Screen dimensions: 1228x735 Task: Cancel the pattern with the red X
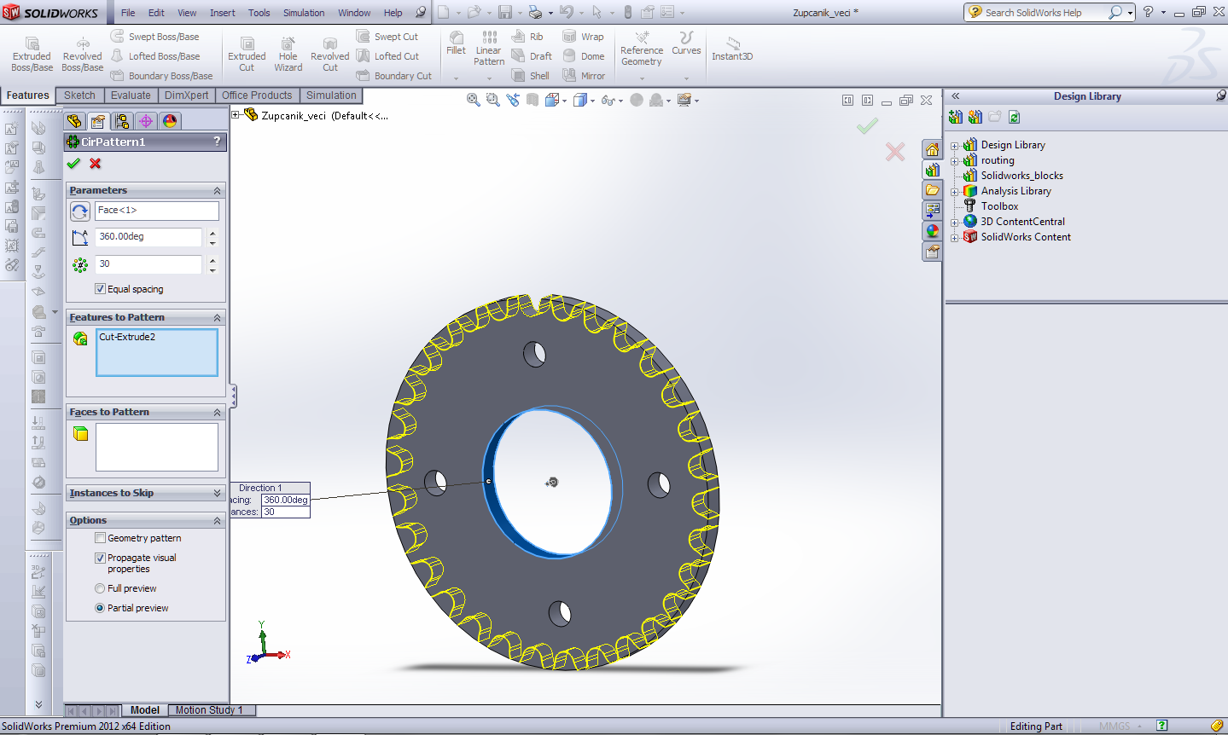coord(95,164)
